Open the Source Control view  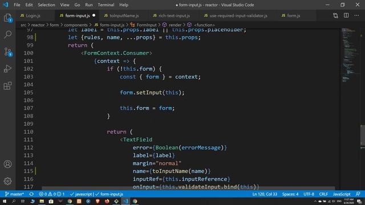tap(8, 52)
